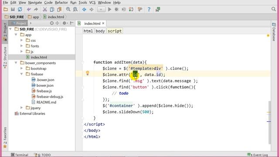Open Project panel gear settings
This screenshot has width=279, height=157.
click(65, 23)
